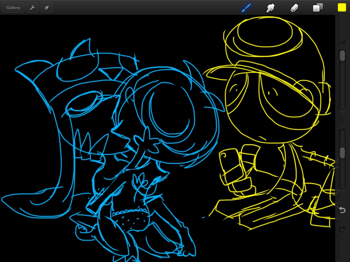Tap the arrow transform icon
Screen dimensions: 350x262
tap(47, 8)
